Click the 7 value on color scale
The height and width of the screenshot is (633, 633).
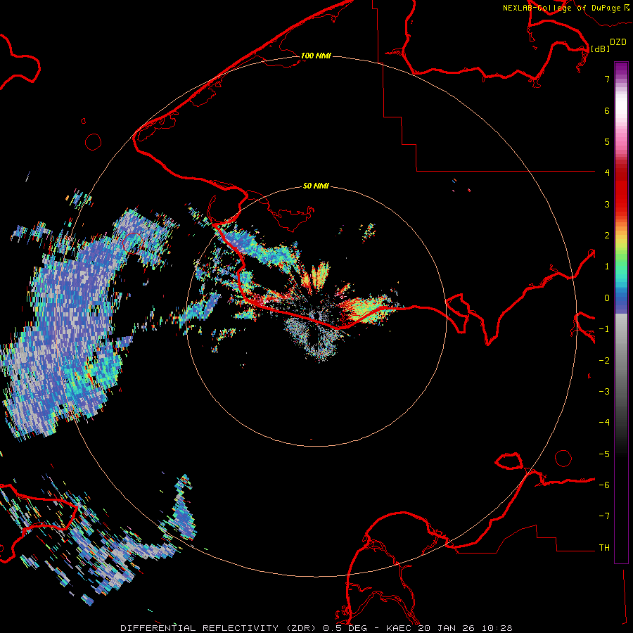click(x=607, y=79)
